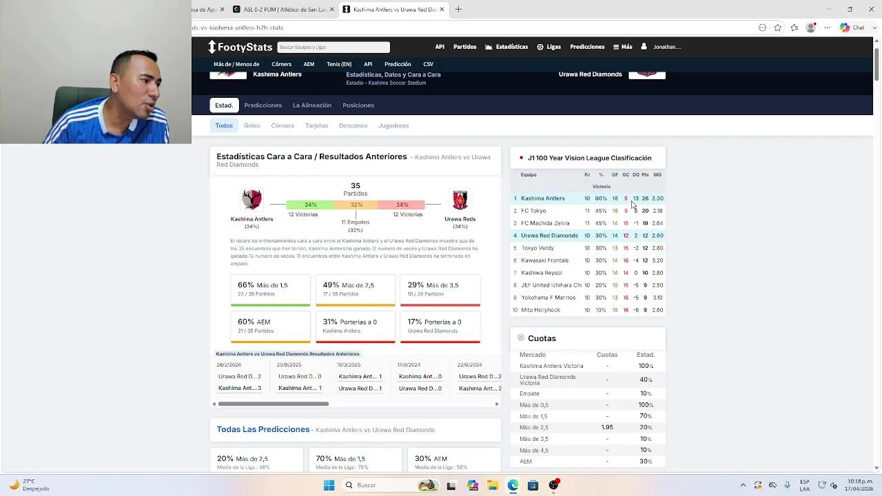The image size is (882, 496).
Task: Close the Kashima Antlers vs Urawa tab
Action: [x=442, y=9]
